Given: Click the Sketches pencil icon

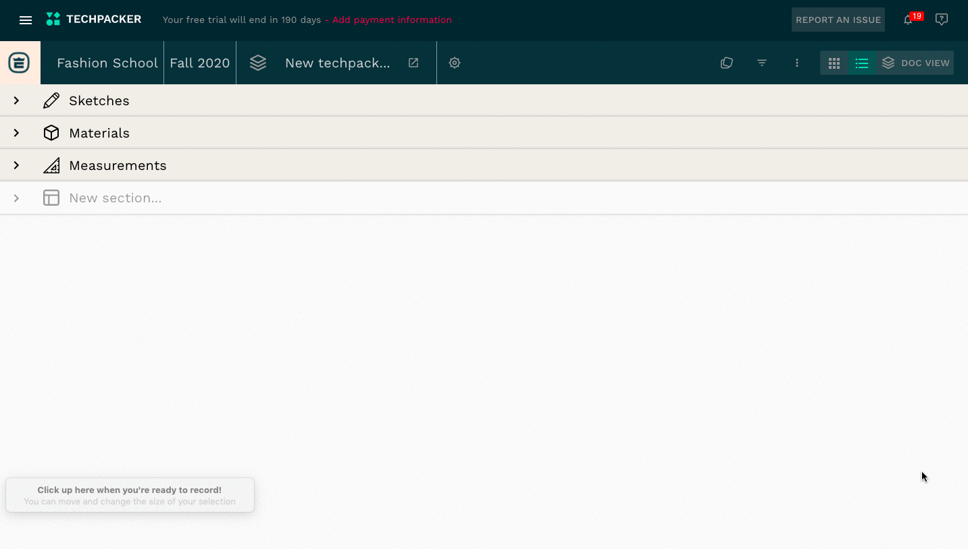Looking at the screenshot, I should (51, 100).
